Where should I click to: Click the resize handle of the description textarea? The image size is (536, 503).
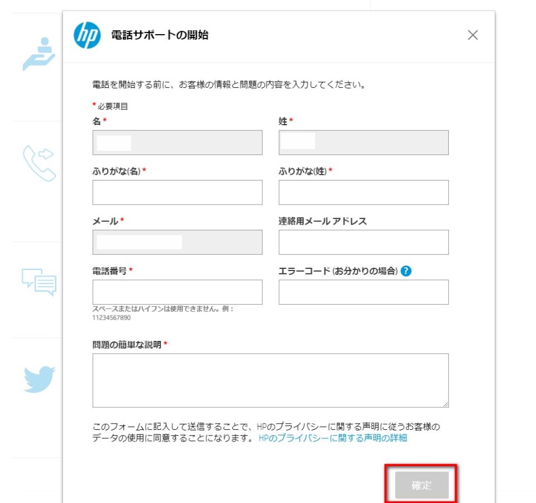coord(446,405)
